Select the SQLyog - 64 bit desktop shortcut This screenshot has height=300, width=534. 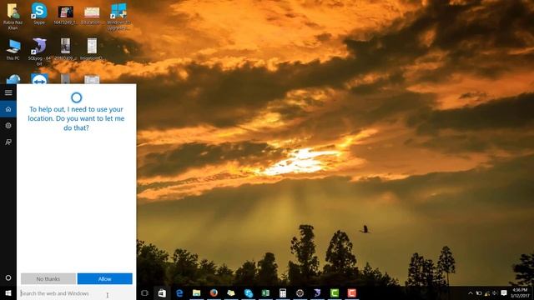click(x=39, y=52)
